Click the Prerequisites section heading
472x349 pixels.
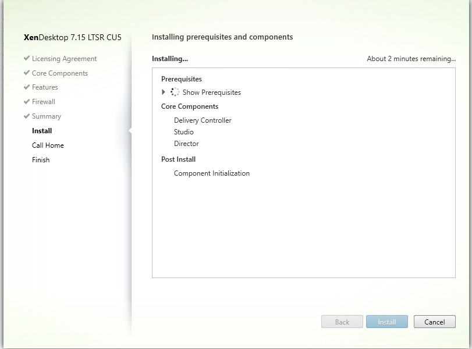[182, 79]
